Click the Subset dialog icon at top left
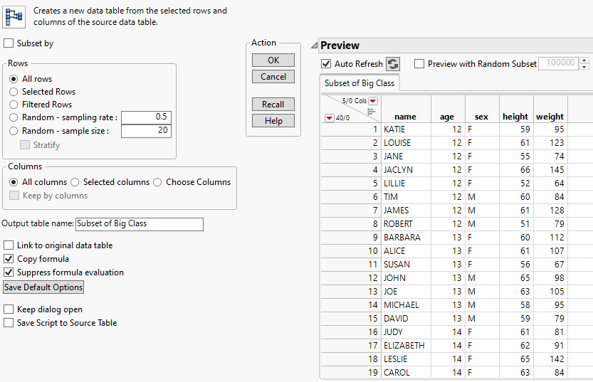This screenshot has height=382, width=593. point(14,17)
